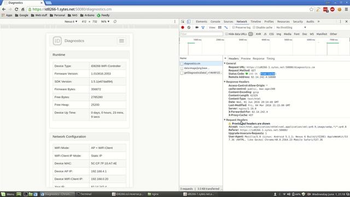Switch to the Timeline tab
Viewport: 350px width, 197px height.
click(x=255, y=22)
